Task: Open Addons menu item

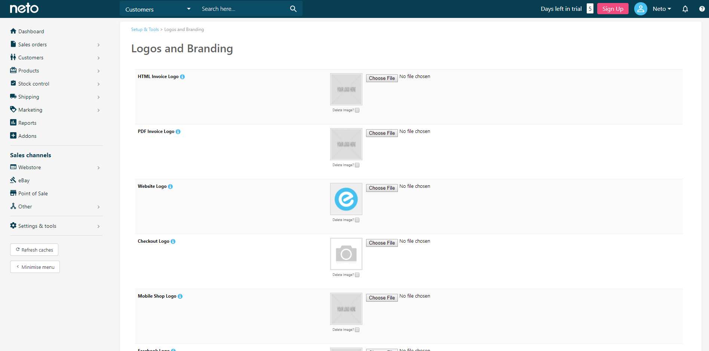Action: click(x=27, y=136)
